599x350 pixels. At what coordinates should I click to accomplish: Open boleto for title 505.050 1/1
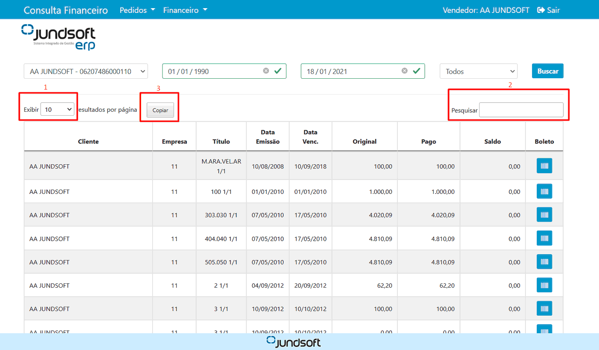[x=544, y=261]
